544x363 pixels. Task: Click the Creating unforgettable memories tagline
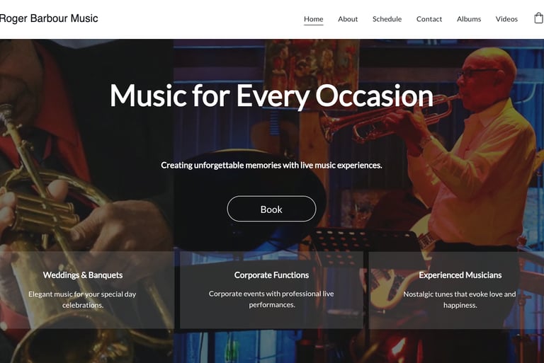(x=271, y=165)
